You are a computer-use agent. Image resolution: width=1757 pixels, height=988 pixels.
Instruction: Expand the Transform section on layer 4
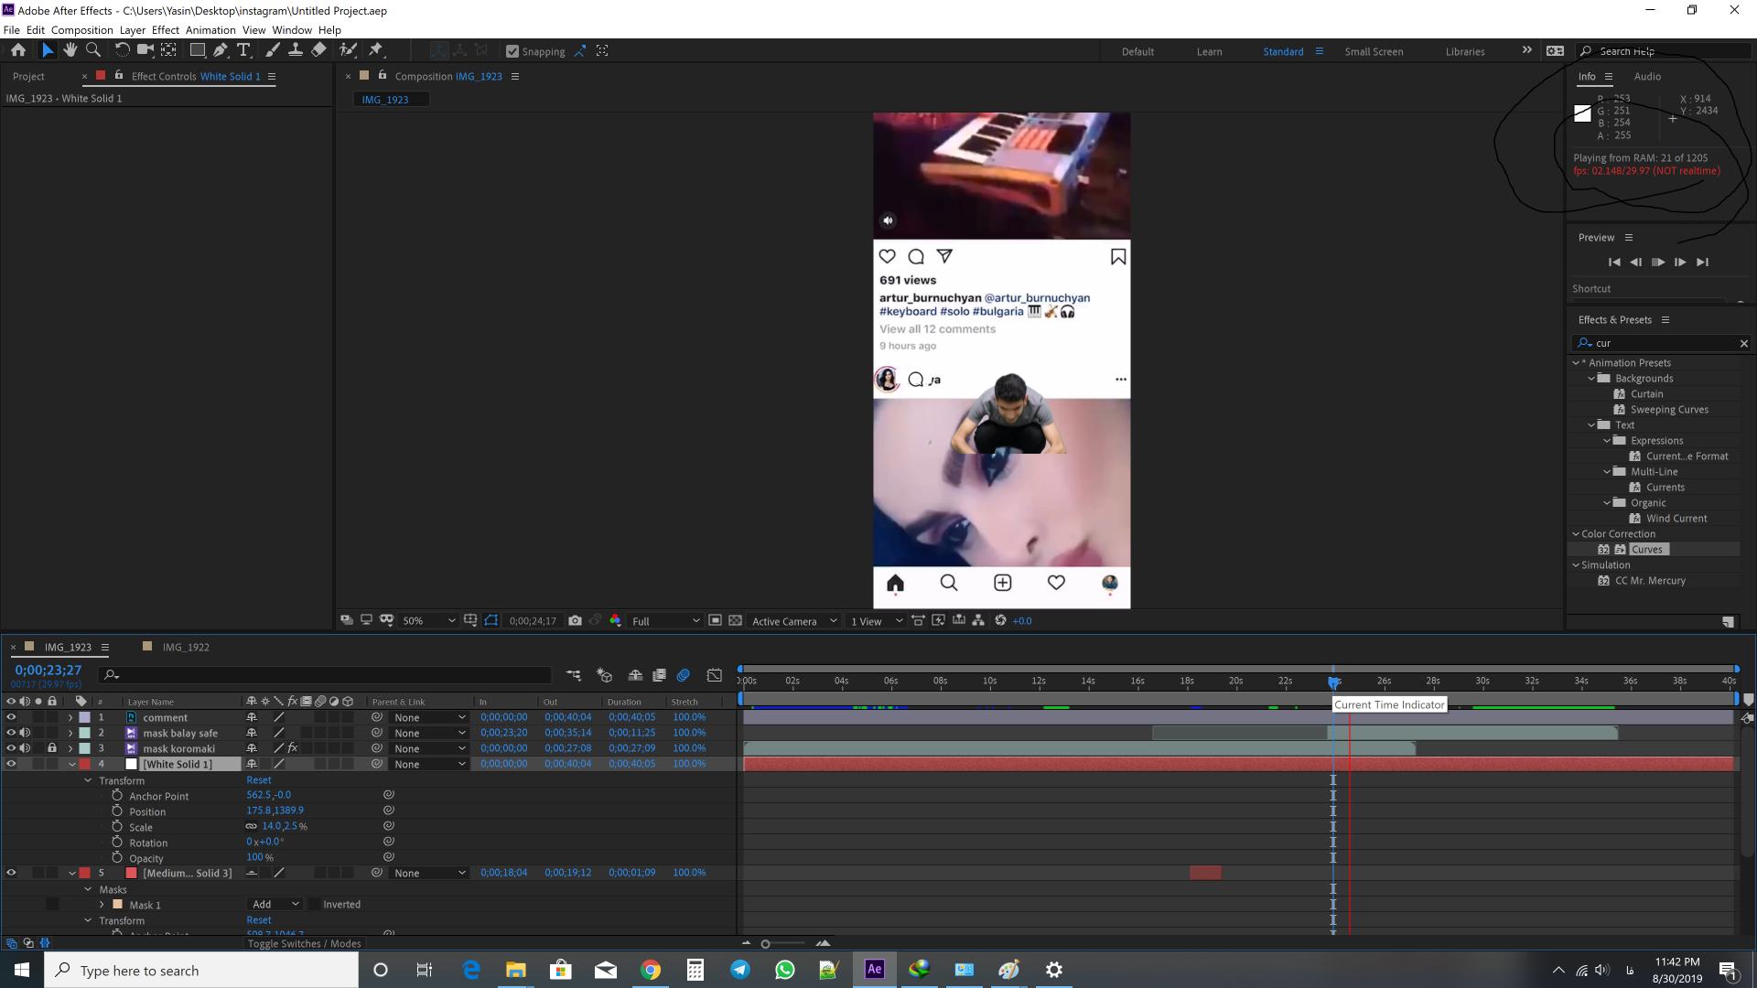pos(88,780)
